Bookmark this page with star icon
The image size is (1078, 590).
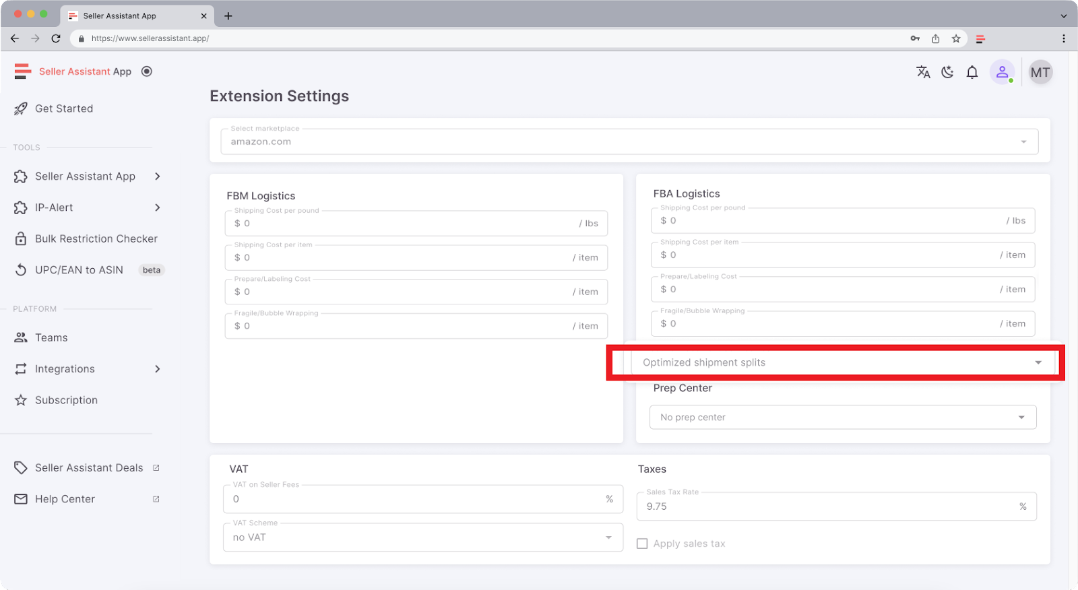coord(956,38)
